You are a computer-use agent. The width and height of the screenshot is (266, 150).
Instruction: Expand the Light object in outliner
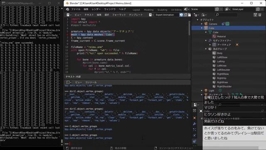pyautogui.click(x=202, y=91)
